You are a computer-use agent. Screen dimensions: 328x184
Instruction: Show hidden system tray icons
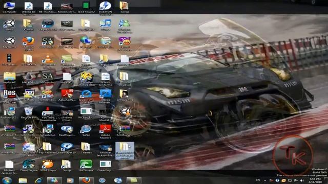click(x=265, y=180)
